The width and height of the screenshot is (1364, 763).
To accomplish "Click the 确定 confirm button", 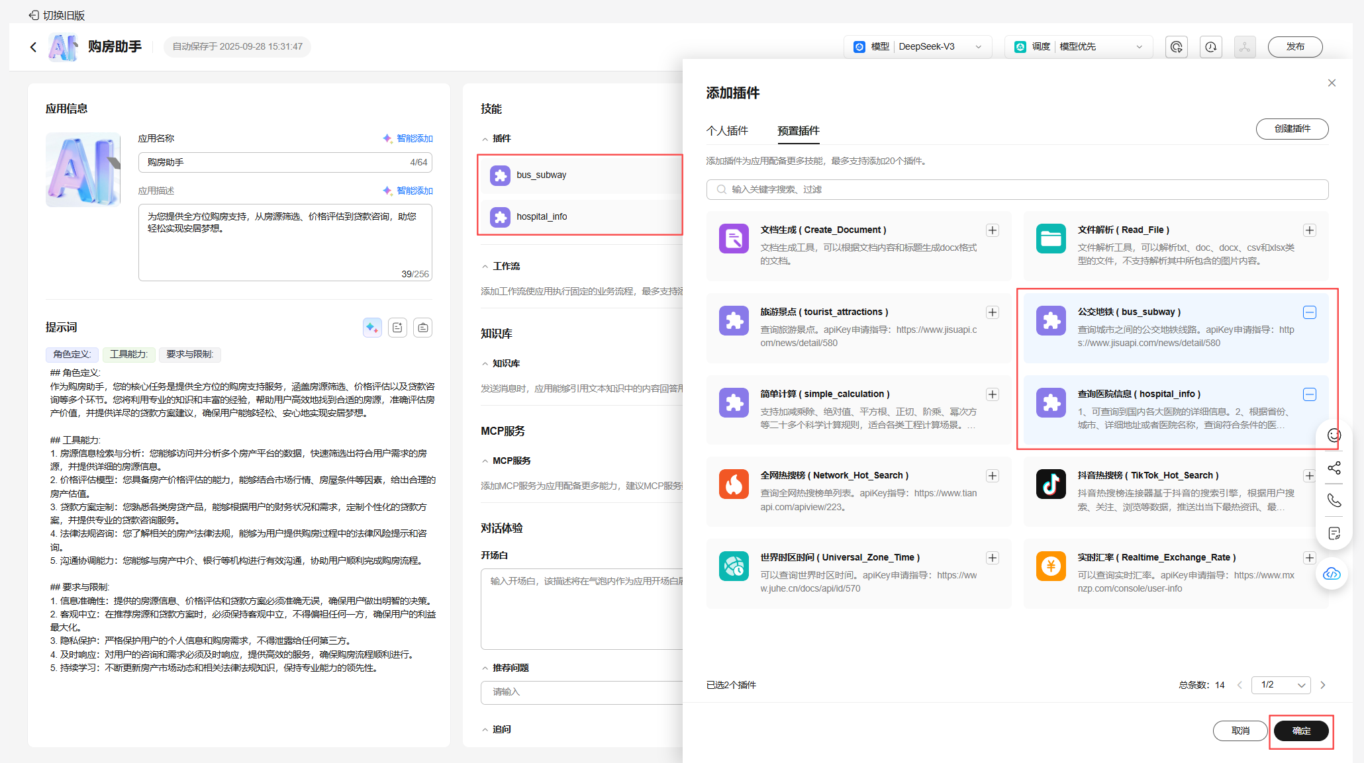I will click(1300, 731).
